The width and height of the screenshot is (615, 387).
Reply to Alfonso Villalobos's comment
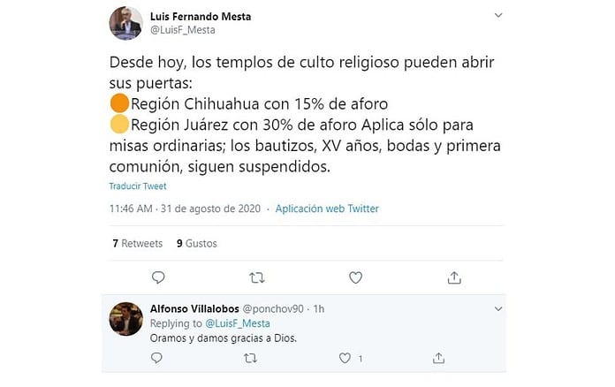pyautogui.click(x=156, y=359)
